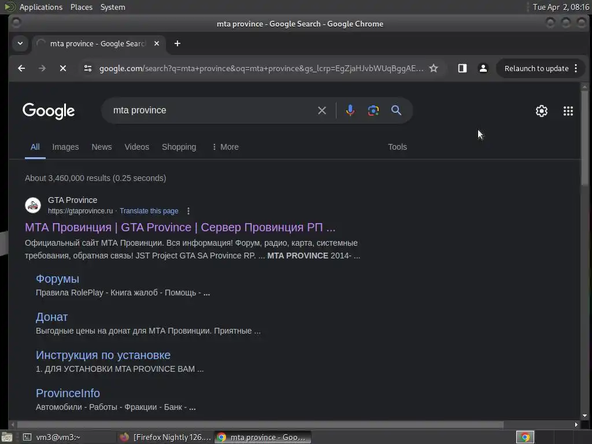Select the All results tab
Image resolution: width=592 pixels, height=444 pixels.
tap(35, 147)
